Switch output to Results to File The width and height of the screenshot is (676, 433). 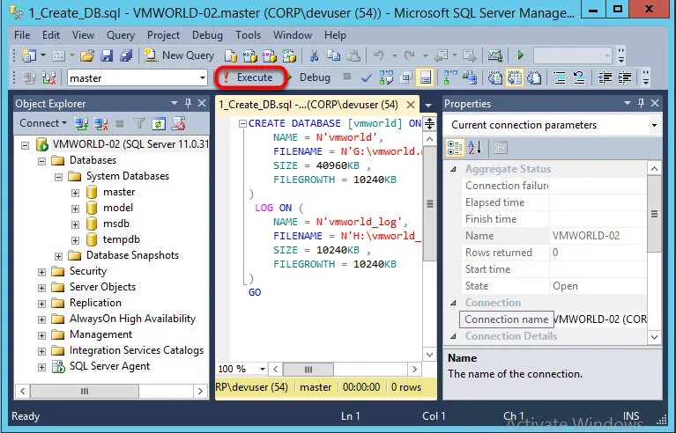pyautogui.click(x=534, y=78)
